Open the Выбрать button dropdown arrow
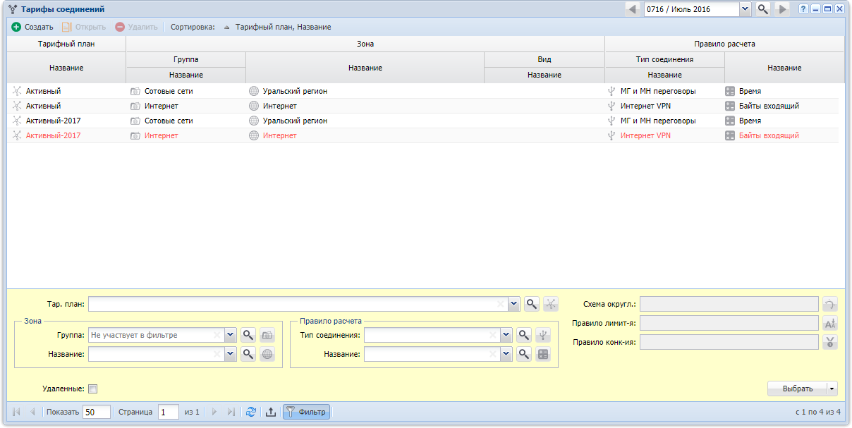Image resolution: width=852 pixels, height=428 pixels. pyautogui.click(x=832, y=389)
